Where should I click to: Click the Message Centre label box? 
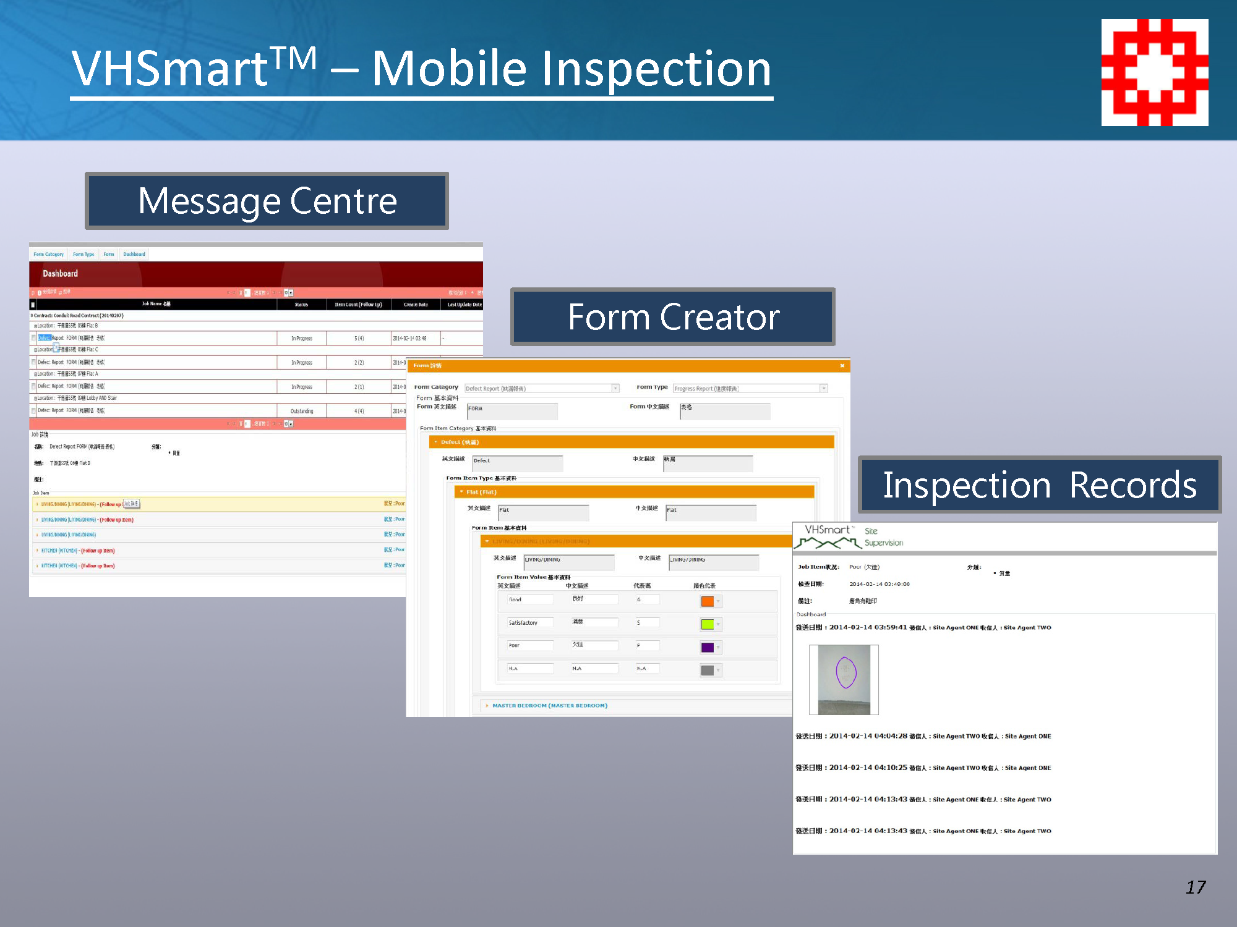pyautogui.click(x=267, y=201)
